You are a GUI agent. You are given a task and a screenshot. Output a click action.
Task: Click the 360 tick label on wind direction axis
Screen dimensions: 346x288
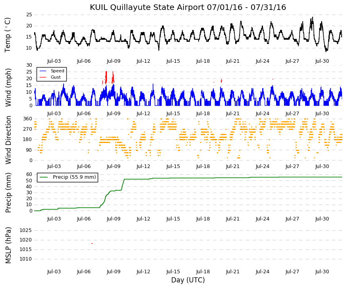tap(28, 119)
